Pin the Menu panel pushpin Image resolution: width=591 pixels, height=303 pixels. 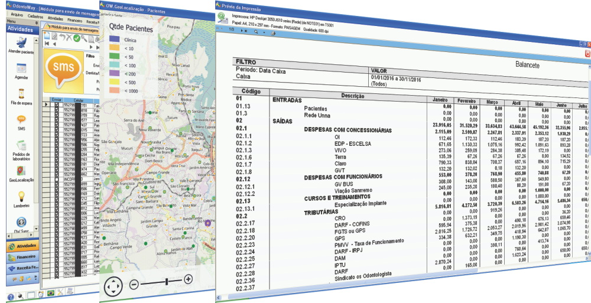click(x=37, y=22)
